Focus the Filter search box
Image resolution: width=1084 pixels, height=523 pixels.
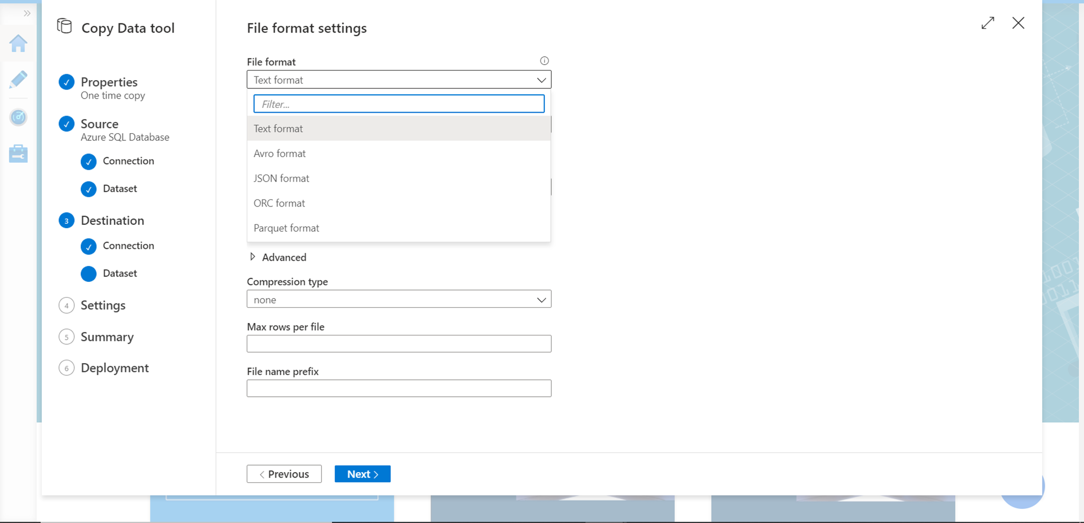click(399, 104)
